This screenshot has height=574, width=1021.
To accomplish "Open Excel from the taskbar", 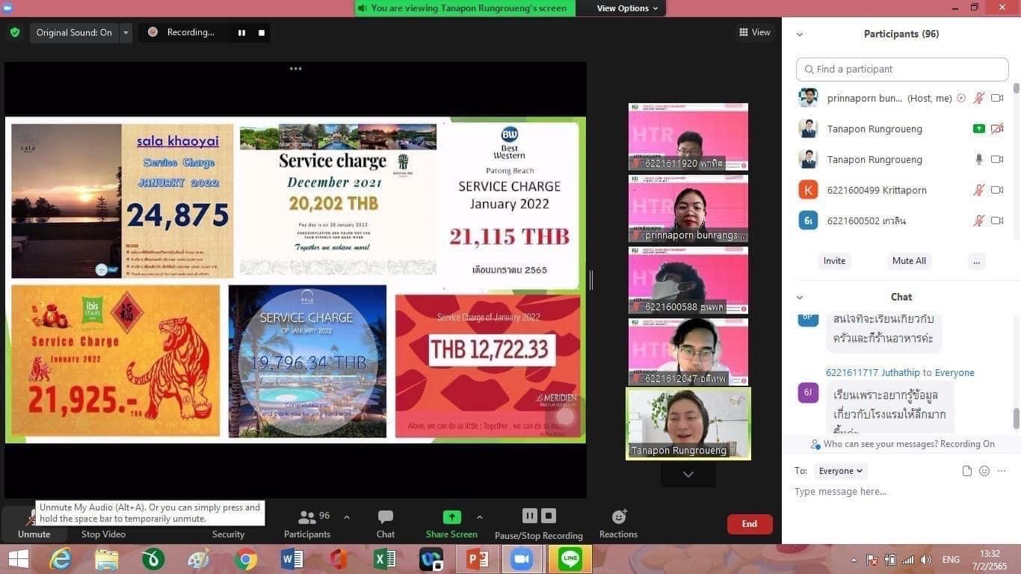I will tap(384, 559).
